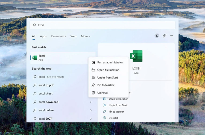Viewport: 205px width, 136px height.
Task: Switch to the Apps tab
Action: click(43, 36)
